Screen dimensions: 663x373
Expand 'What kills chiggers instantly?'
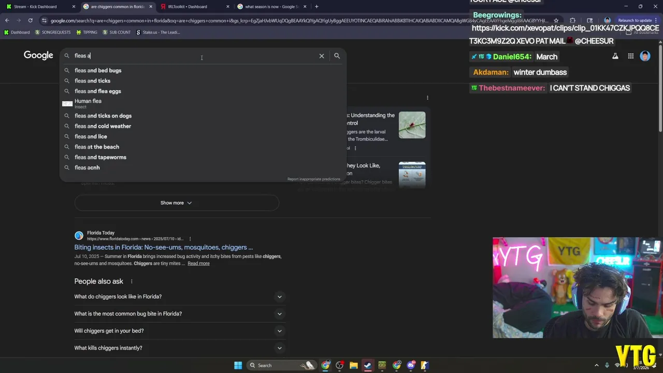click(179, 348)
